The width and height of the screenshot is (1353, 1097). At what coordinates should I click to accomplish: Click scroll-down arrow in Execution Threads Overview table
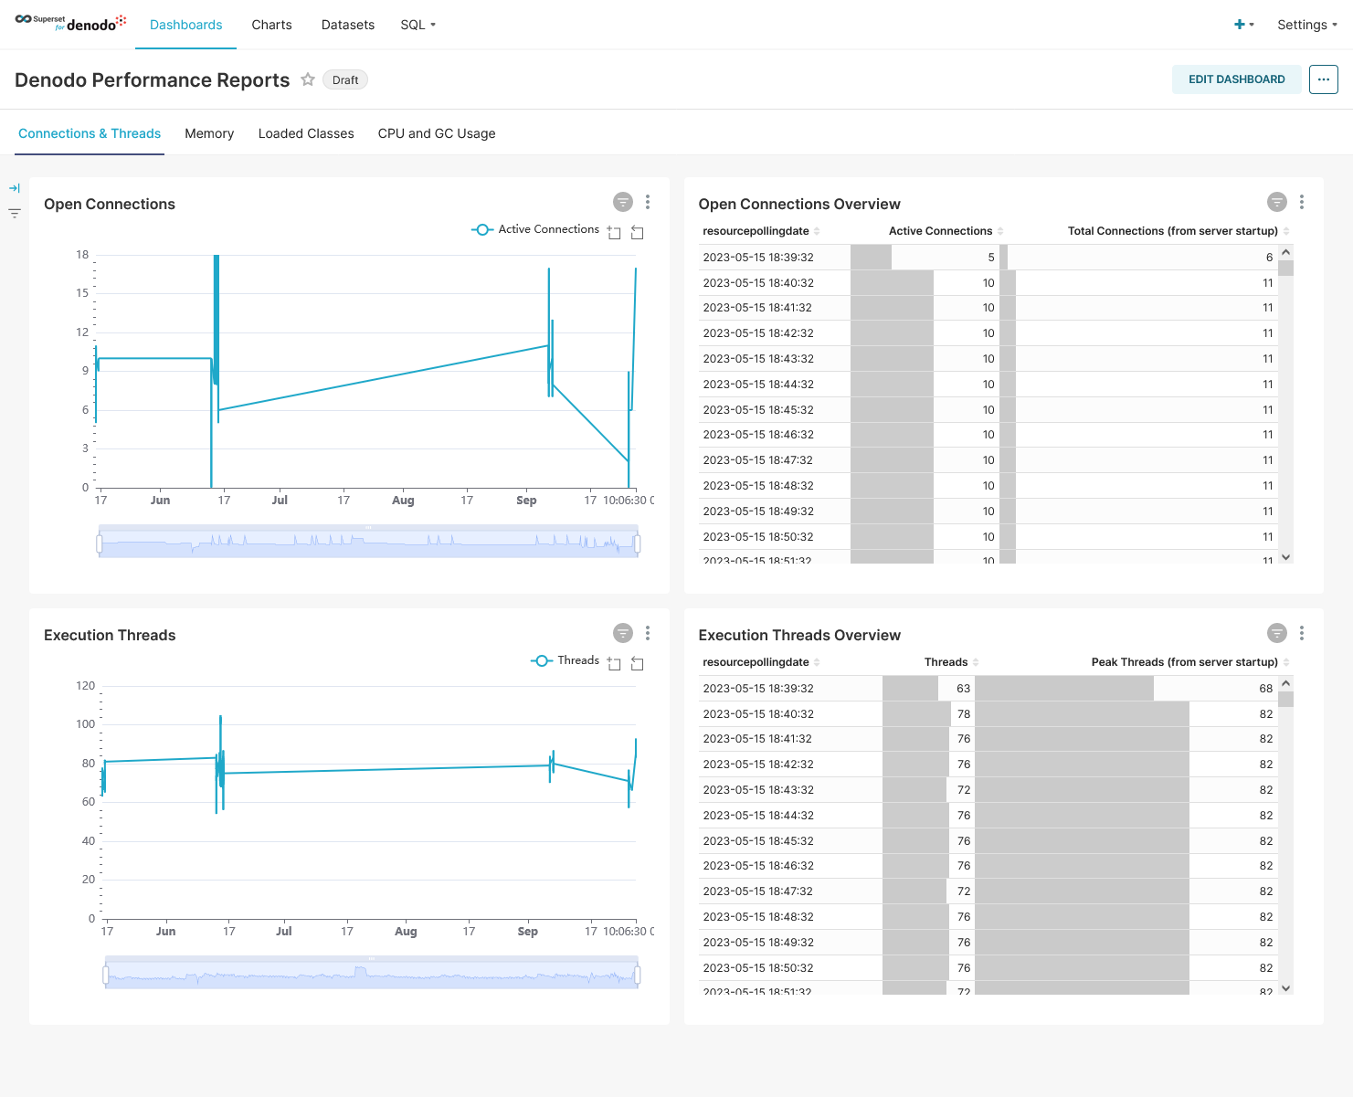point(1286,987)
